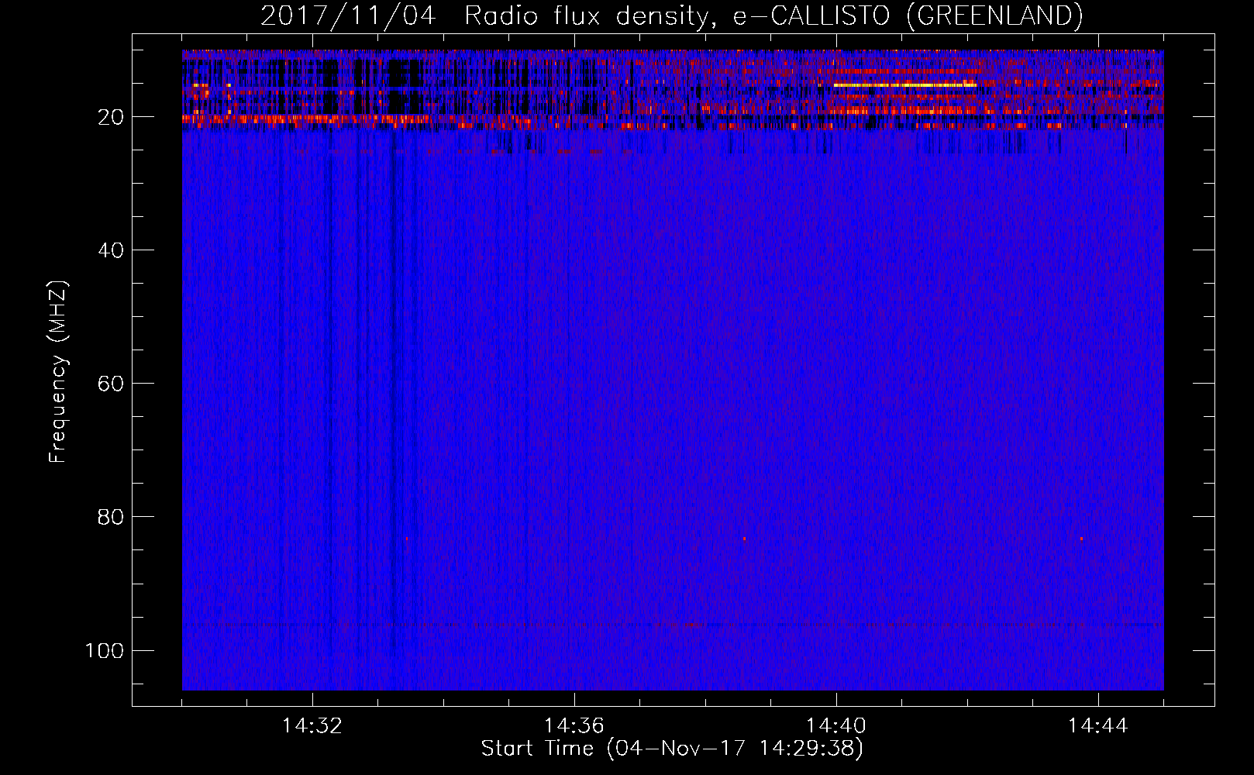Click the 80 MHz frequency tick label
The height and width of the screenshot is (775, 1254).
coord(111,517)
